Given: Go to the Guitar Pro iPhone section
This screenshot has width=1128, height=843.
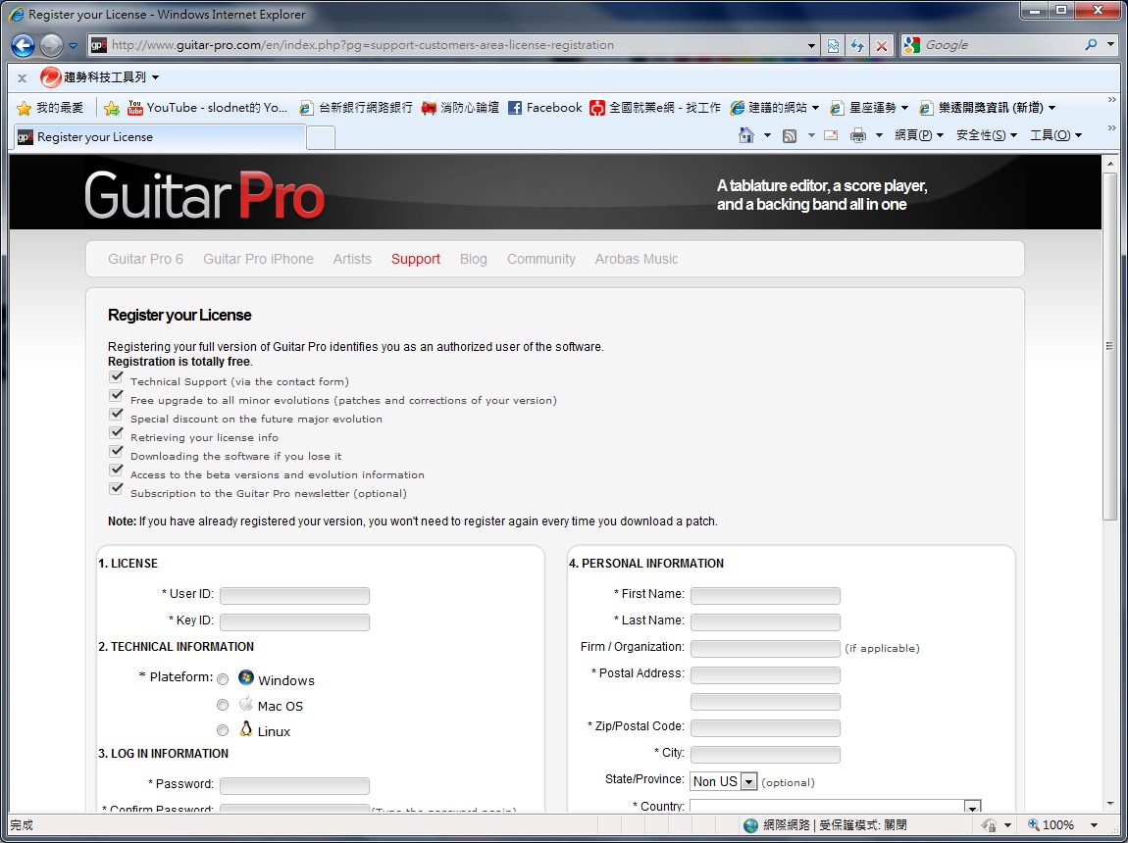Looking at the screenshot, I should click(x=258, y=259).
